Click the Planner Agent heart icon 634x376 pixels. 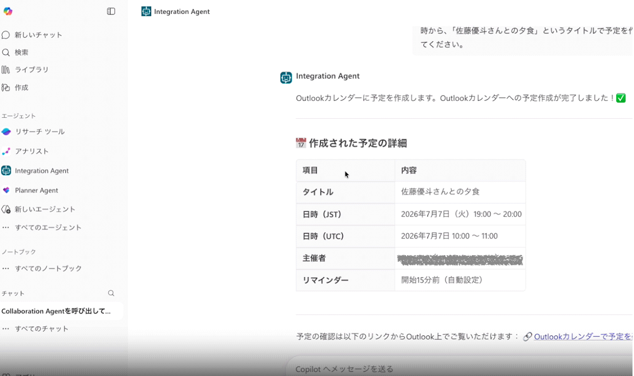click(x=6, y=190)
